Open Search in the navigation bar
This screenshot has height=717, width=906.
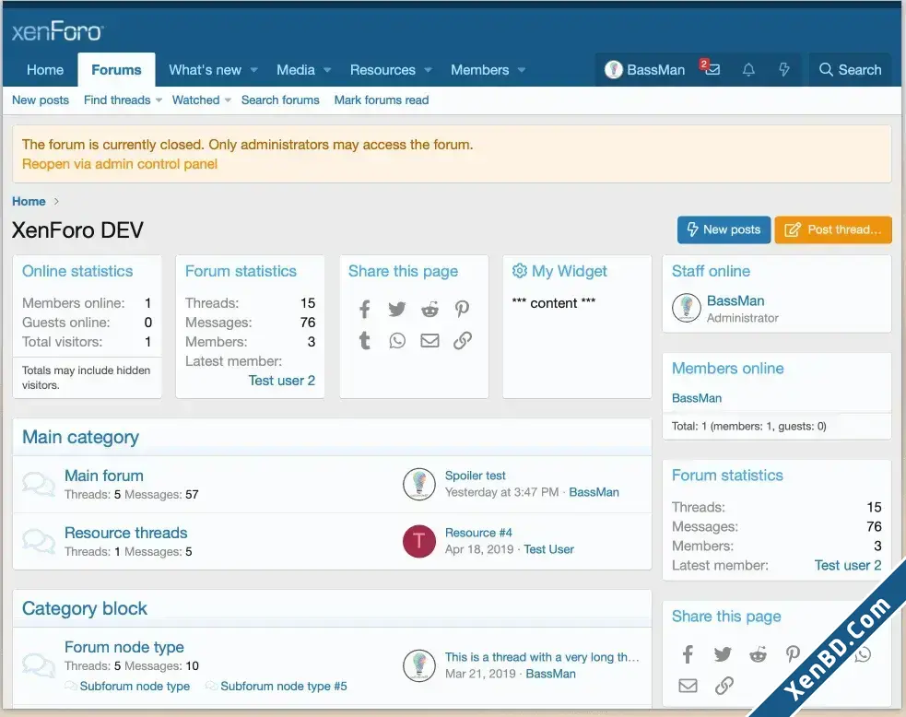(850, 70)
